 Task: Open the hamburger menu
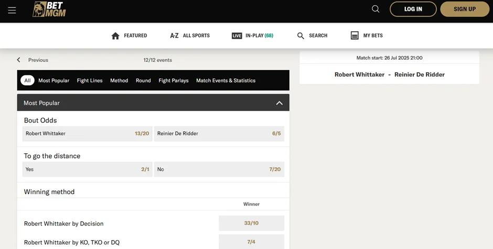(12, 10)
